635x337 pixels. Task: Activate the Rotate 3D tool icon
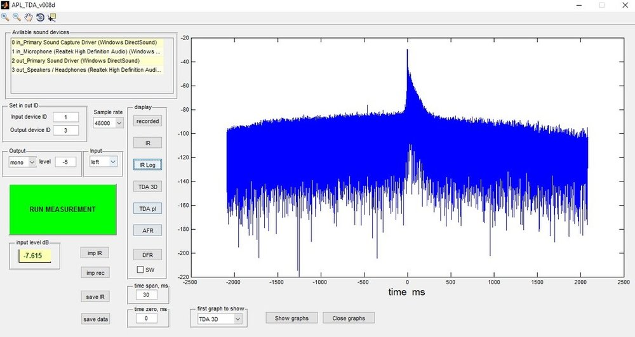pos(40,17)
